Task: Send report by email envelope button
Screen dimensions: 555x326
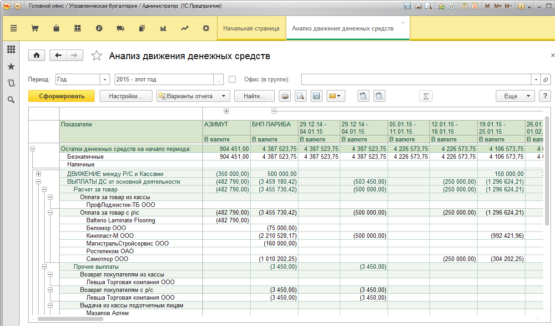Action: (x=336, y=96)
